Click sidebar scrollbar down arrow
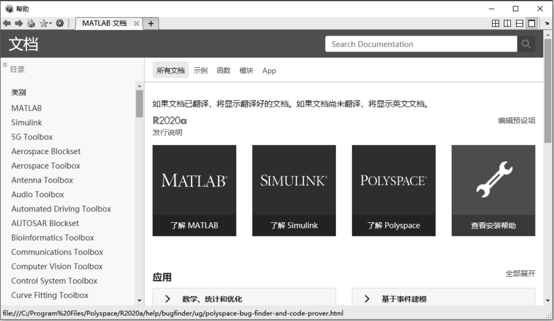 (x=139, y=301)
